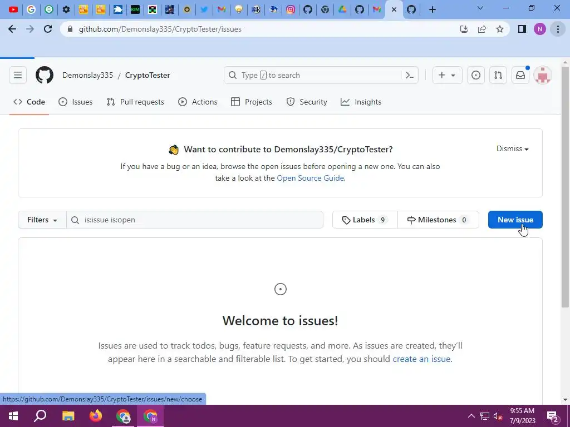Viewport: 570px width, 427px height.
Task: Toggle the browser side panel icon
Action: (522, 29)
